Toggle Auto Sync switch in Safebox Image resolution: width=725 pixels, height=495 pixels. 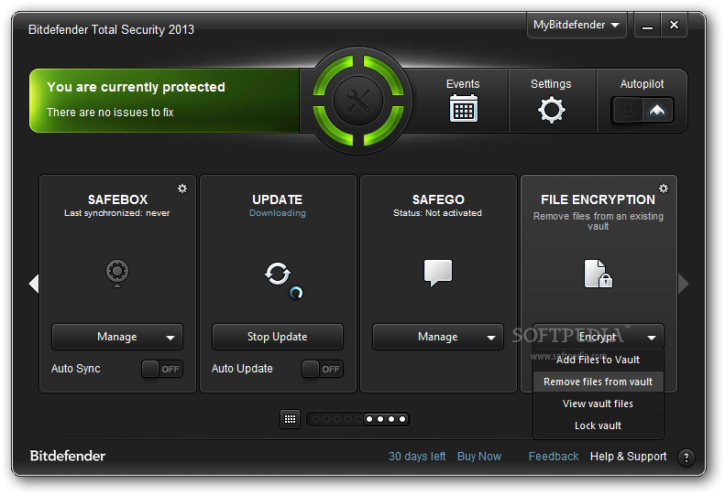(162, 369)
